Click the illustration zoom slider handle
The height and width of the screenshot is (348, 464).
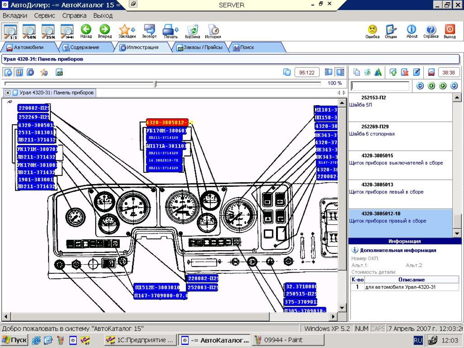[x=155, y=84]
